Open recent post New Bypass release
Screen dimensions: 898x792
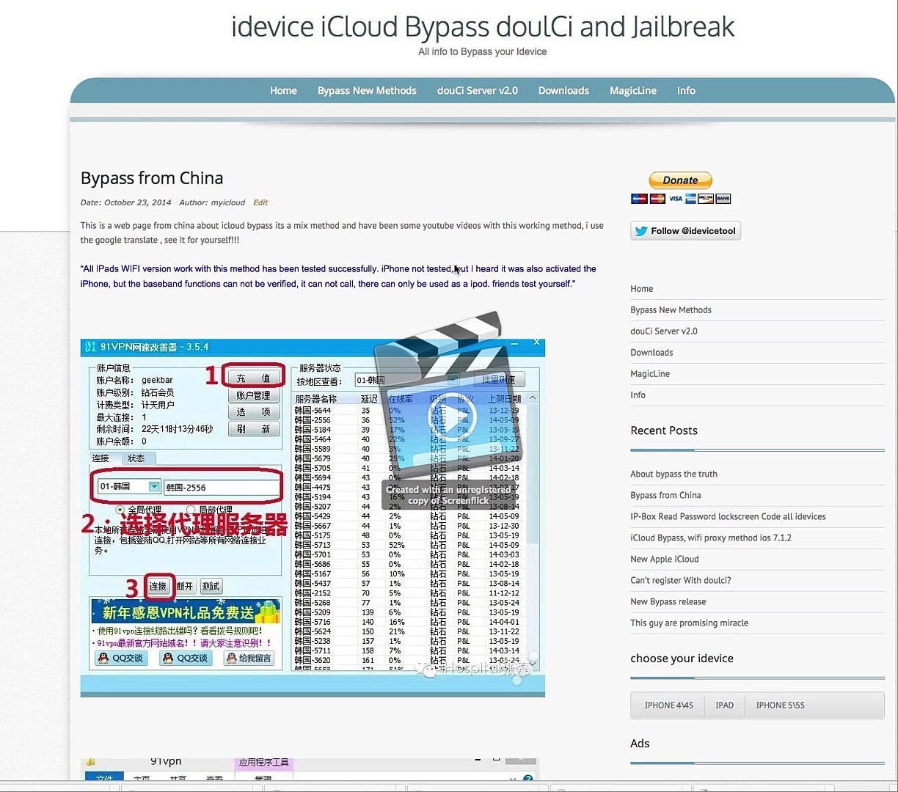tap(668, 602)
